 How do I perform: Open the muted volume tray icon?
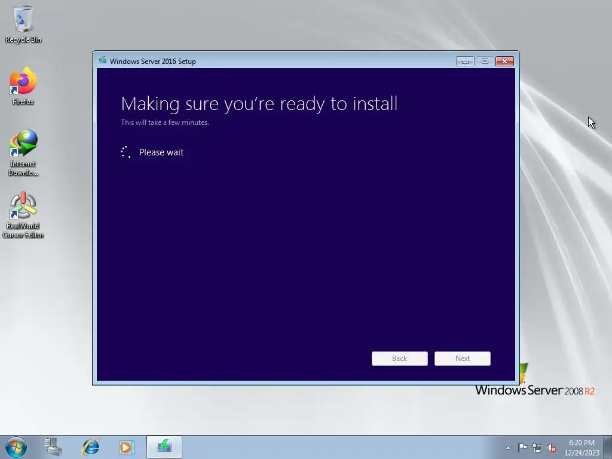552,448
